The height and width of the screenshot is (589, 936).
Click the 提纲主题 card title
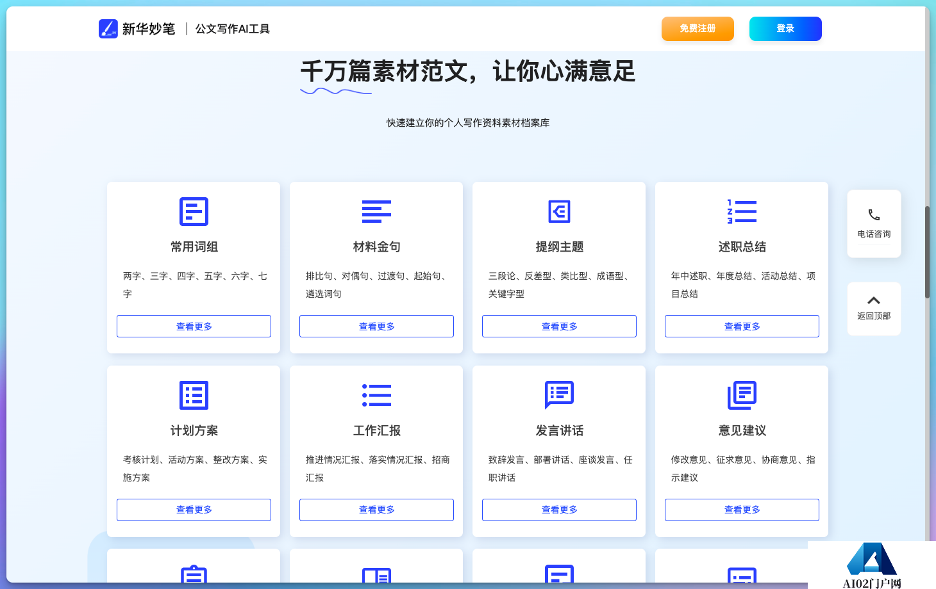[559, 247]
